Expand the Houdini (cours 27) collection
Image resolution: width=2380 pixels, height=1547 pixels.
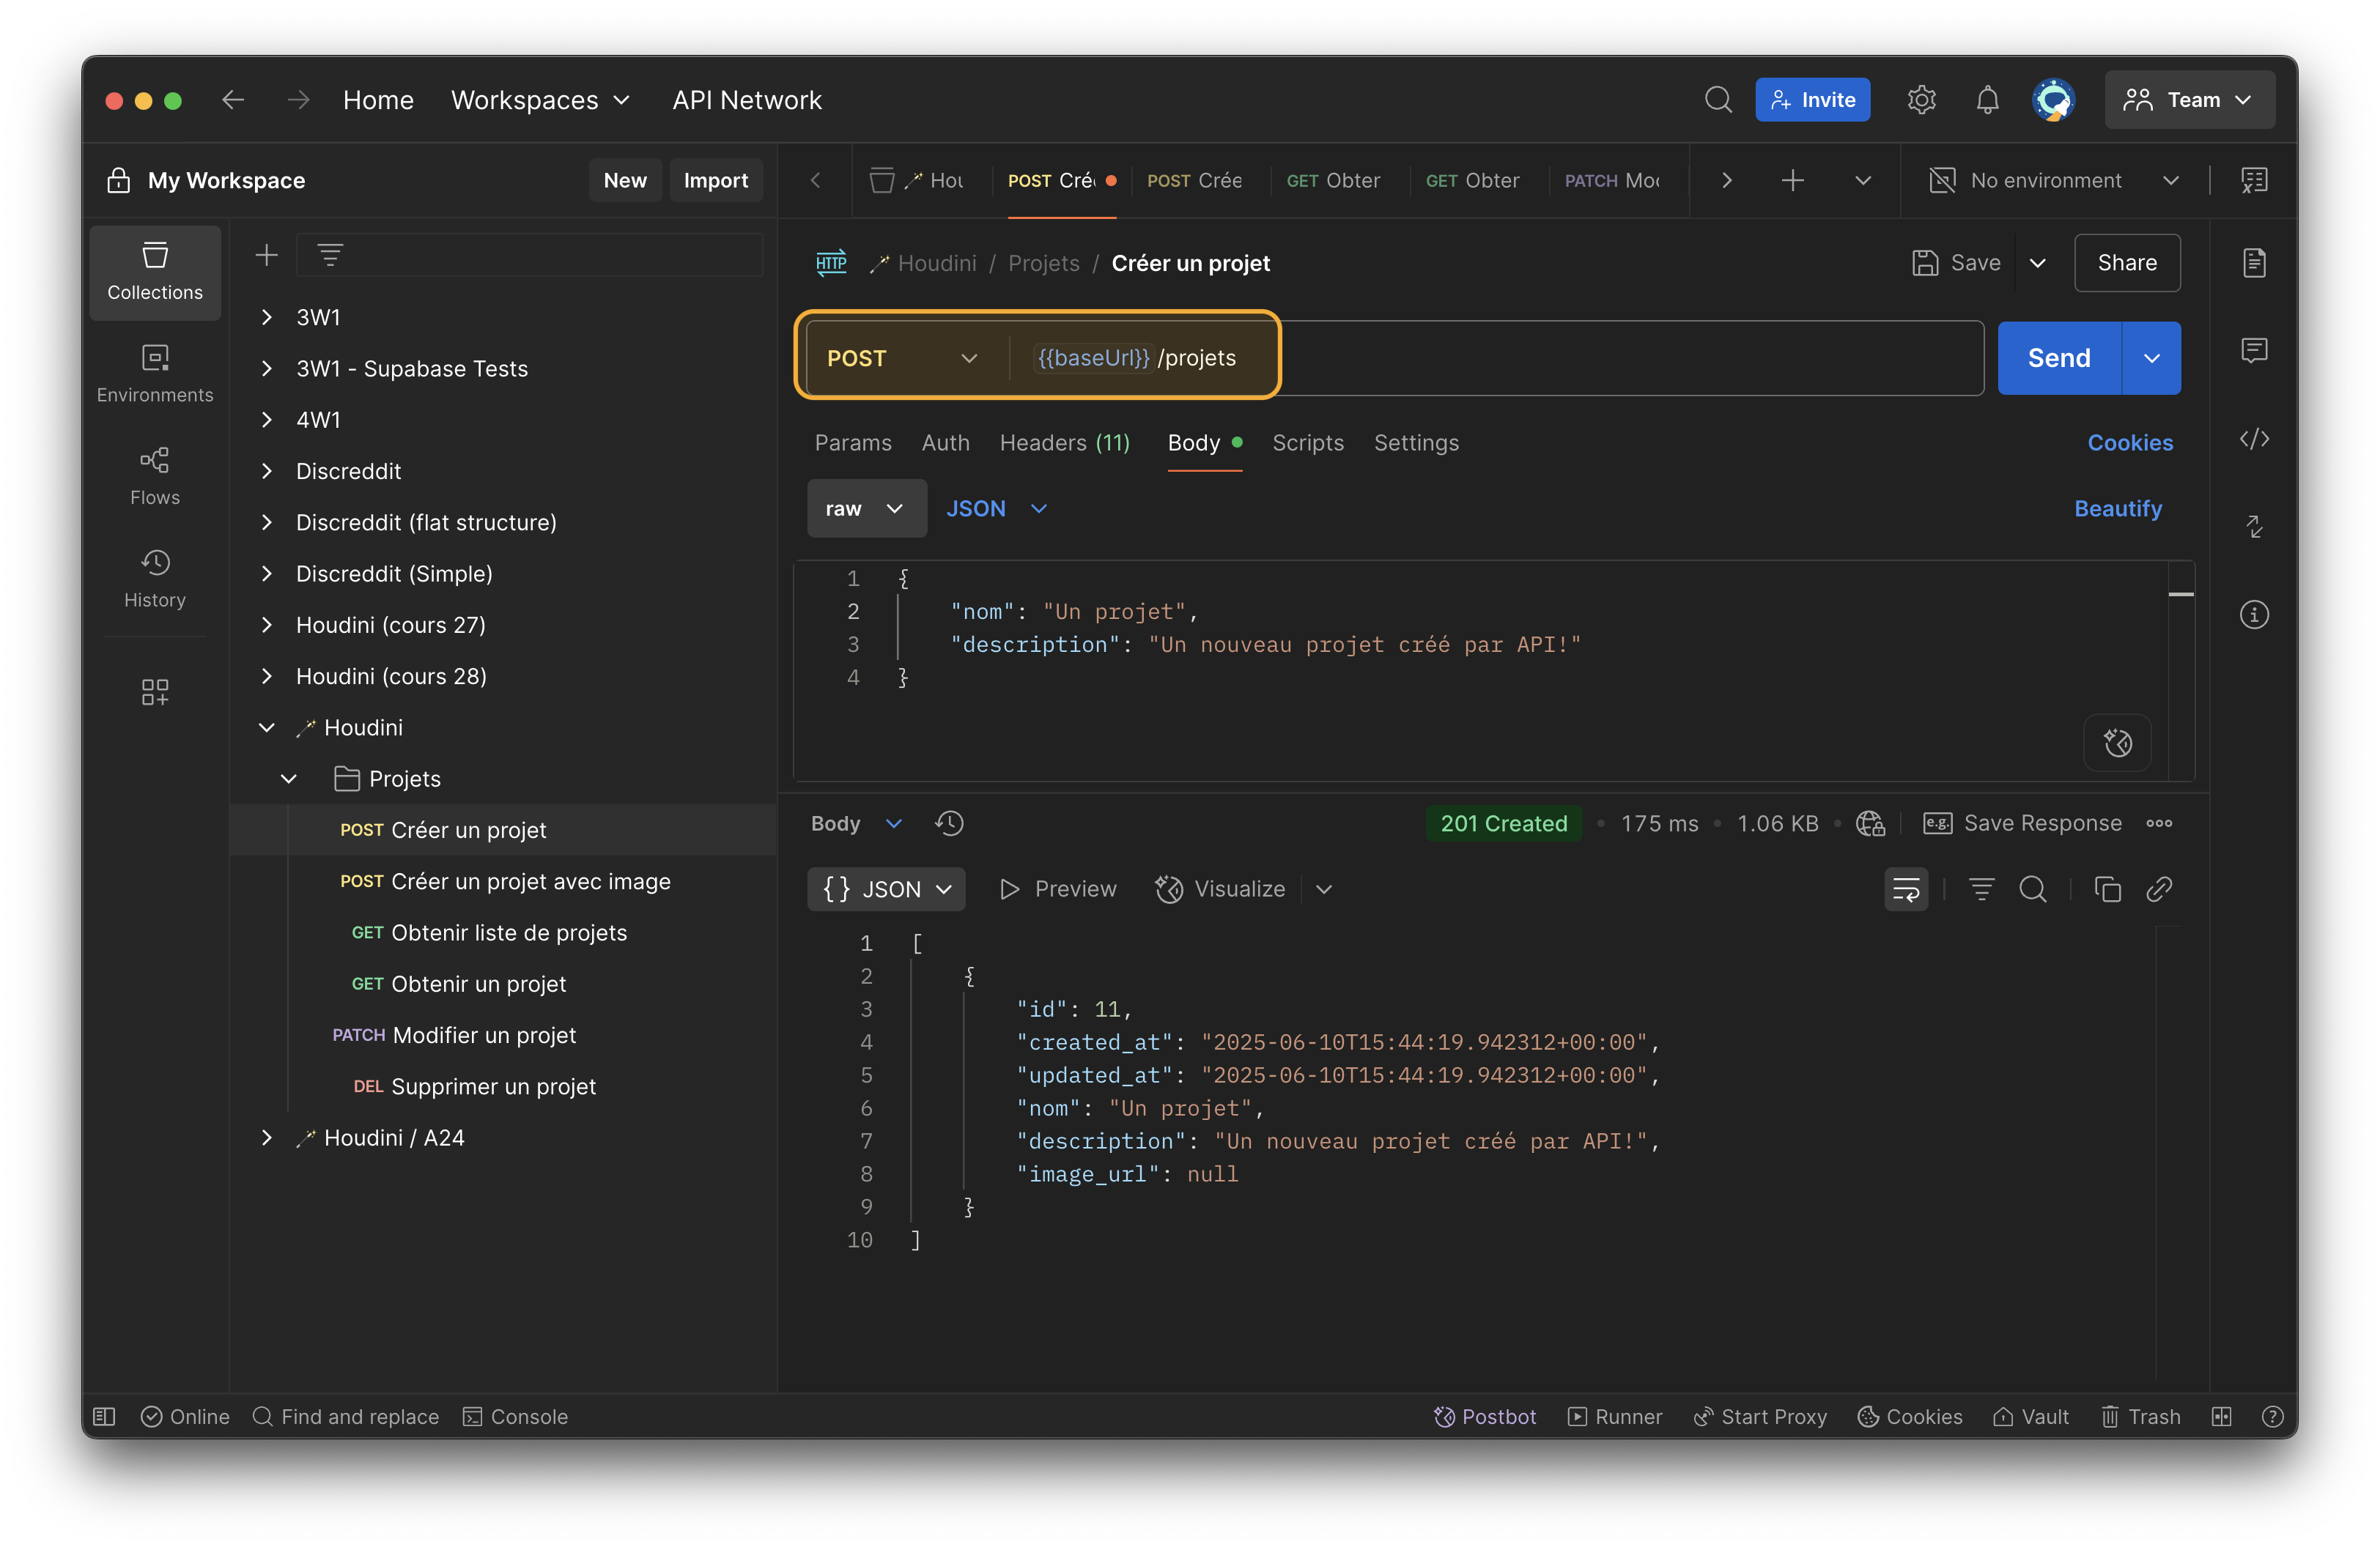[x=266, y=625]
